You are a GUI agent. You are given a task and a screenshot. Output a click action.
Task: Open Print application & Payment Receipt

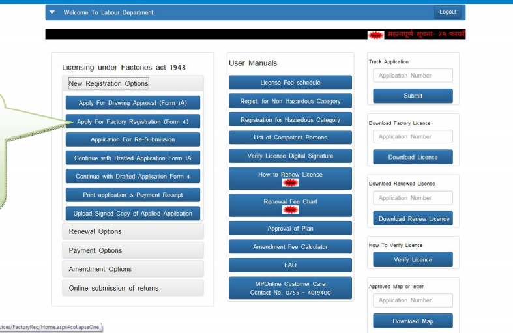(x=132, y=195)
